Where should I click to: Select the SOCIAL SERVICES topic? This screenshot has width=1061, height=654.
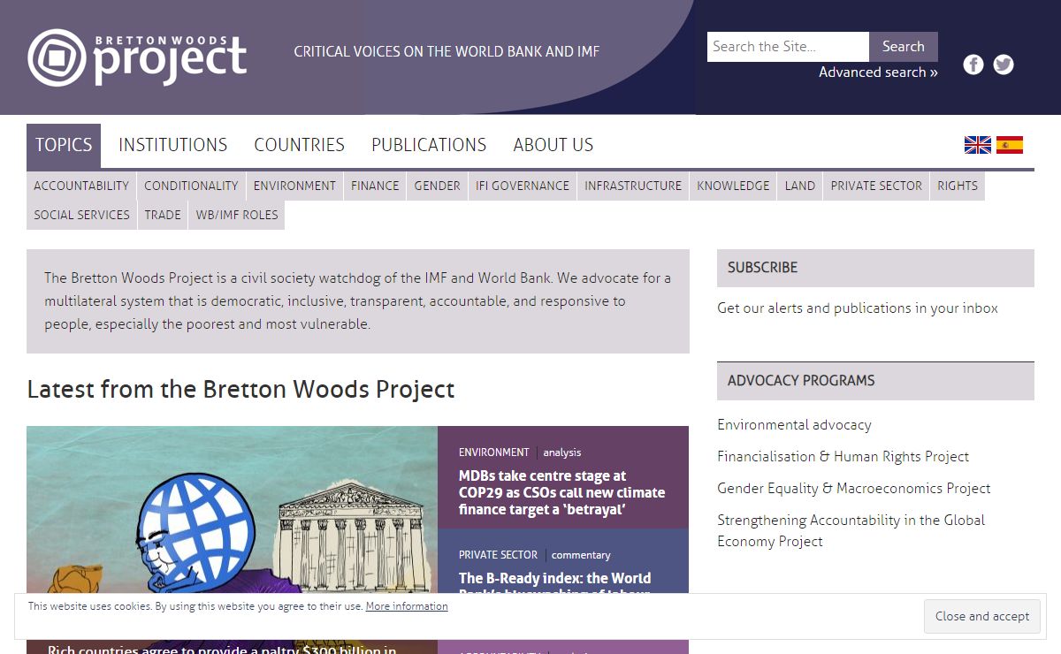click(81, 215)
